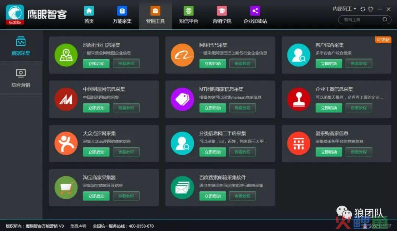This screenshot has width=397, height=231.
Task: View tutorial for 百度搜索邮箱采集软件
Action: click(242, 196)
